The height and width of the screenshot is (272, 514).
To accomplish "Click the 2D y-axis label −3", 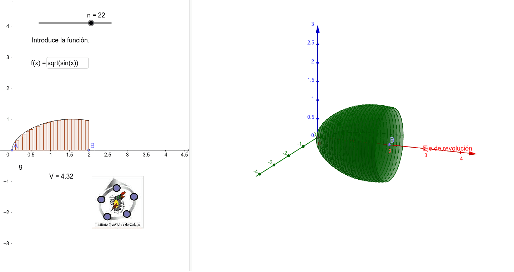I will (6, 243).
